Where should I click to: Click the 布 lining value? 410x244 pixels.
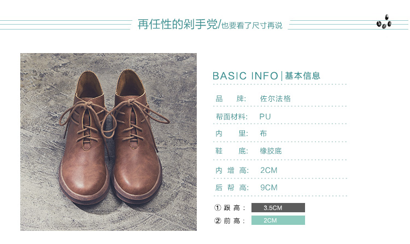[263, 133]
